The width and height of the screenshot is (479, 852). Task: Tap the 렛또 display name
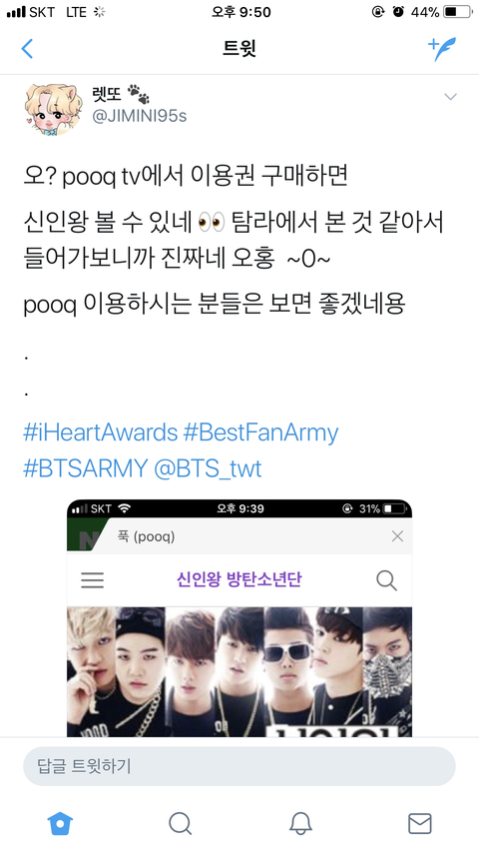107,95
